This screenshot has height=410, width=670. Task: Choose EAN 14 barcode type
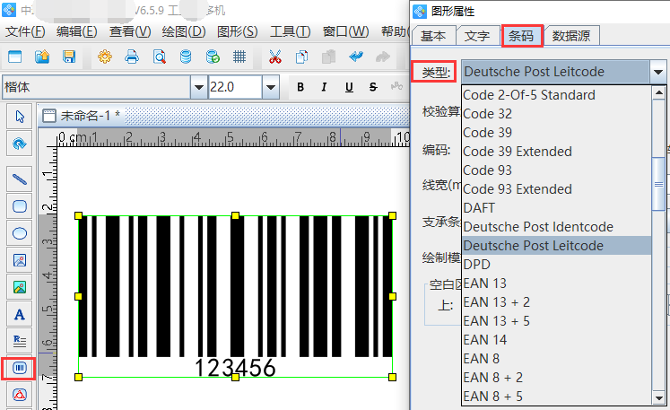[x=556, y=339]
